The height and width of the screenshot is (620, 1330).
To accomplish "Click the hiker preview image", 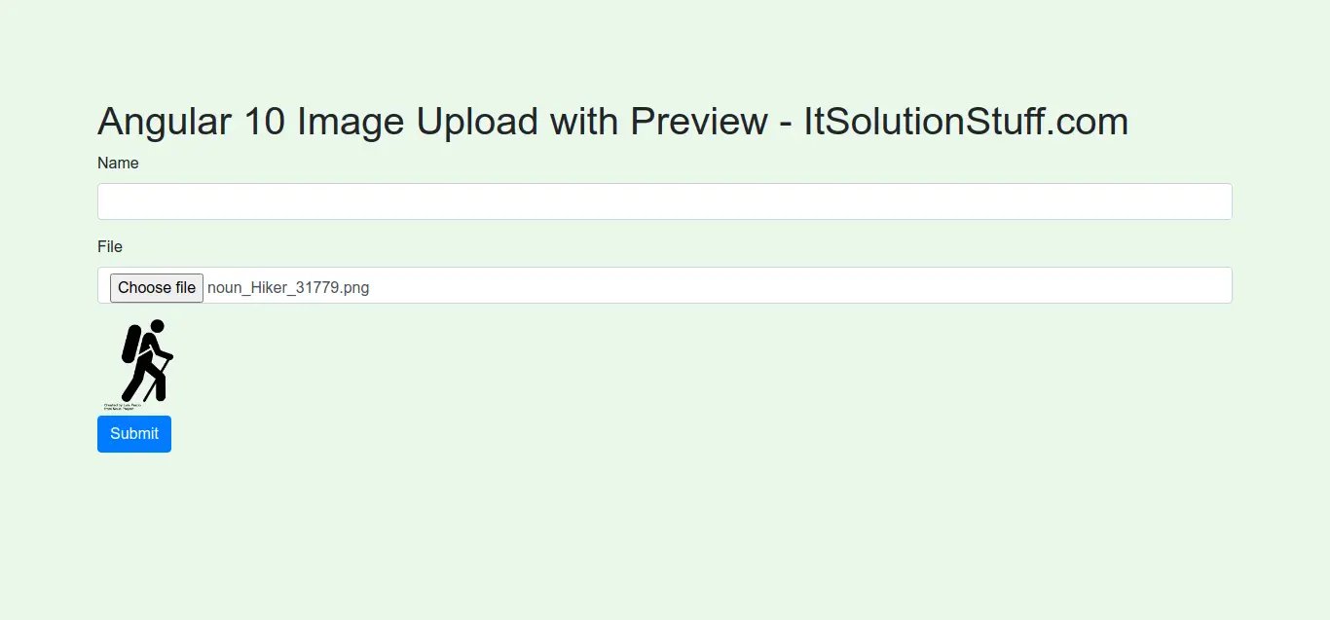I will click(141, 362).
